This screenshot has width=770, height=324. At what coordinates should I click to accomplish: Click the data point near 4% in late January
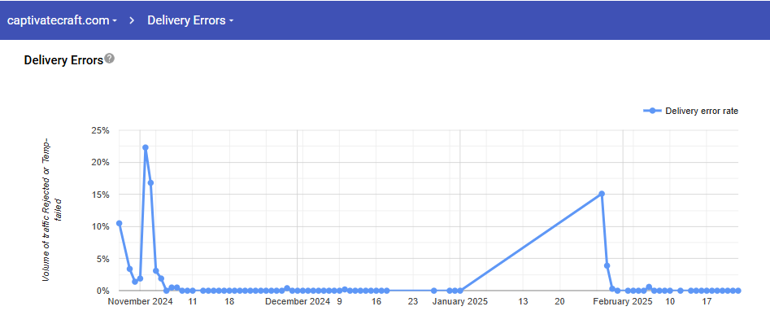point(607,265)
